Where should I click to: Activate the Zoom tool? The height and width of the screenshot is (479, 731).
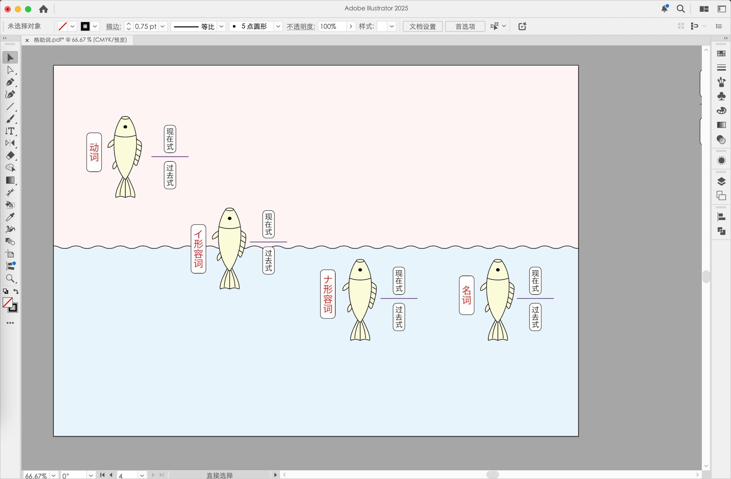pos(10,279)
